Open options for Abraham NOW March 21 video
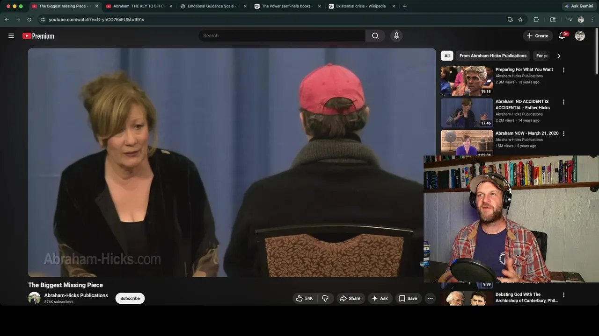Image resolution: width=599 pixels, height=336 pixels. pos(563,133)
